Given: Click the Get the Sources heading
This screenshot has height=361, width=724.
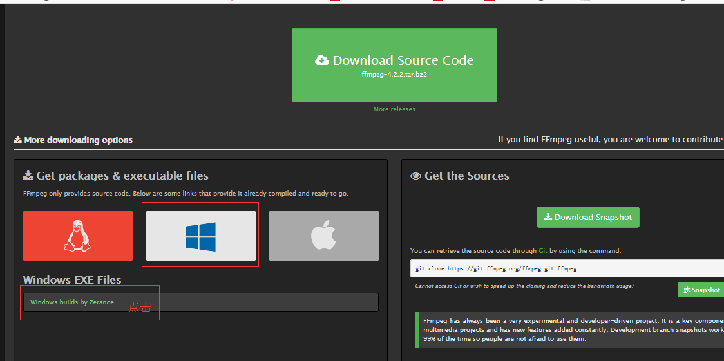Looking at the screenshot, I should pos(460,176).
